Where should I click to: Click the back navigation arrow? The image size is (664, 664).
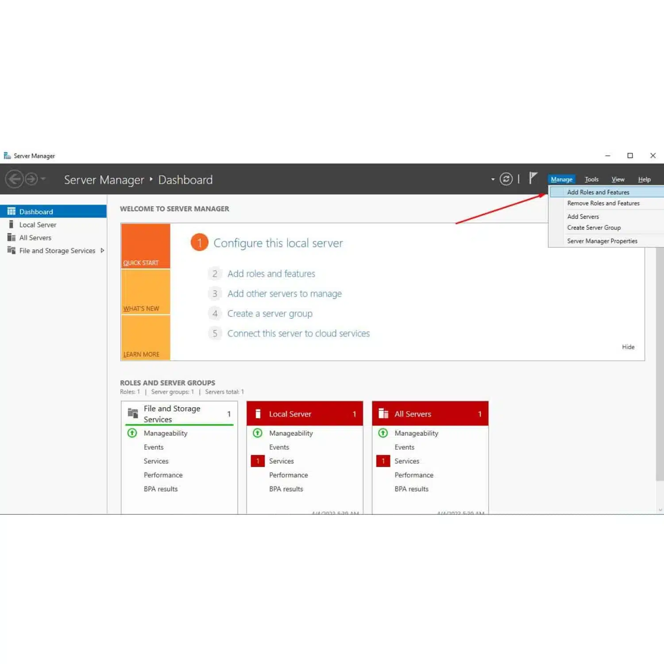click(x=14, y=179)
